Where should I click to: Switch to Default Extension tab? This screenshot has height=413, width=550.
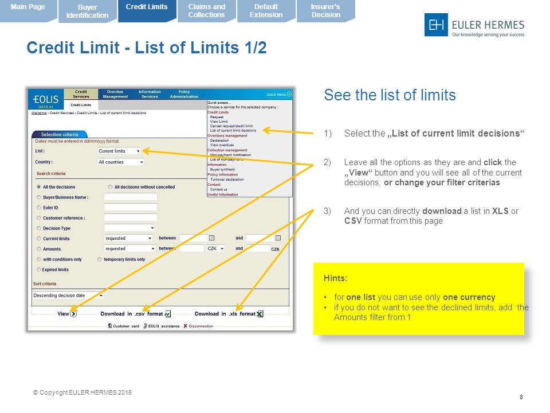click(x=266, y=10)
